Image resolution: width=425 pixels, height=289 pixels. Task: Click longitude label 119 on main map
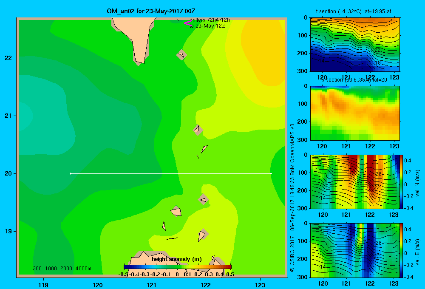tap(43, 285)
